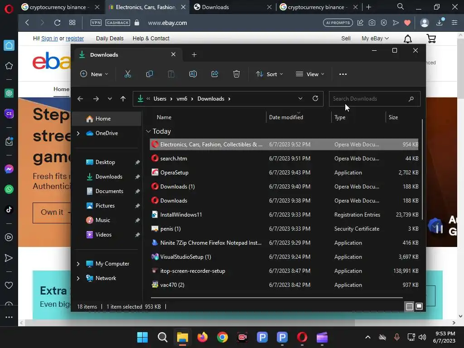Switch to details view layout icon
Viewport: 464px width, 348px height.
tap(409, 307)
